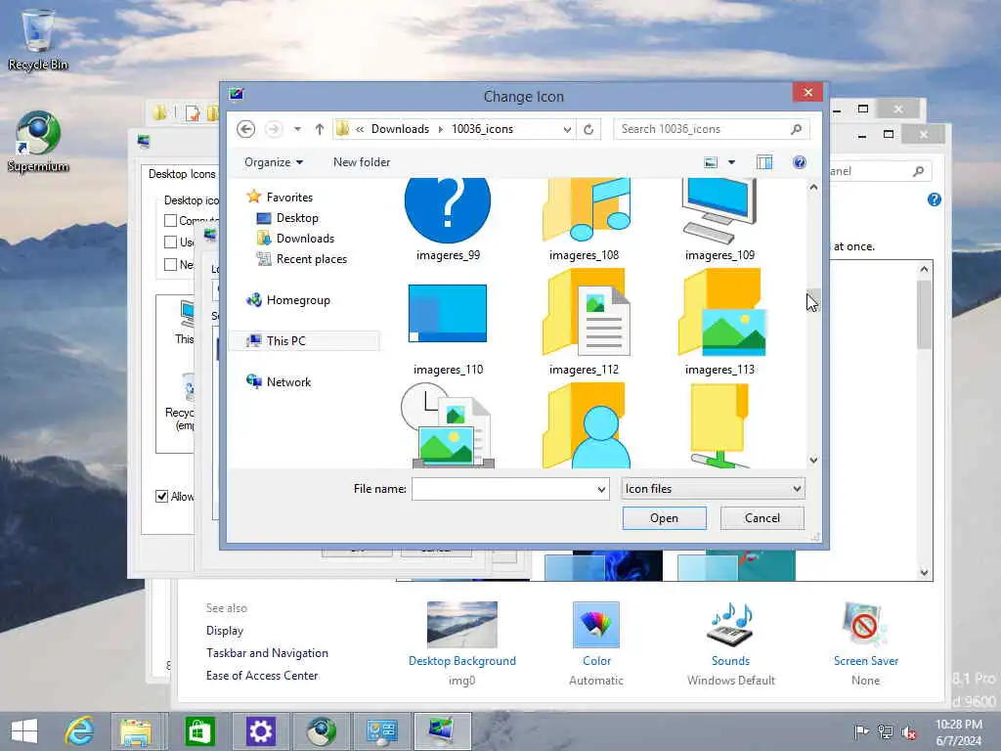Open Screen Saver settings in Personalization
The height and width of the screenshot is (751, 1001).
coord(866,643)
